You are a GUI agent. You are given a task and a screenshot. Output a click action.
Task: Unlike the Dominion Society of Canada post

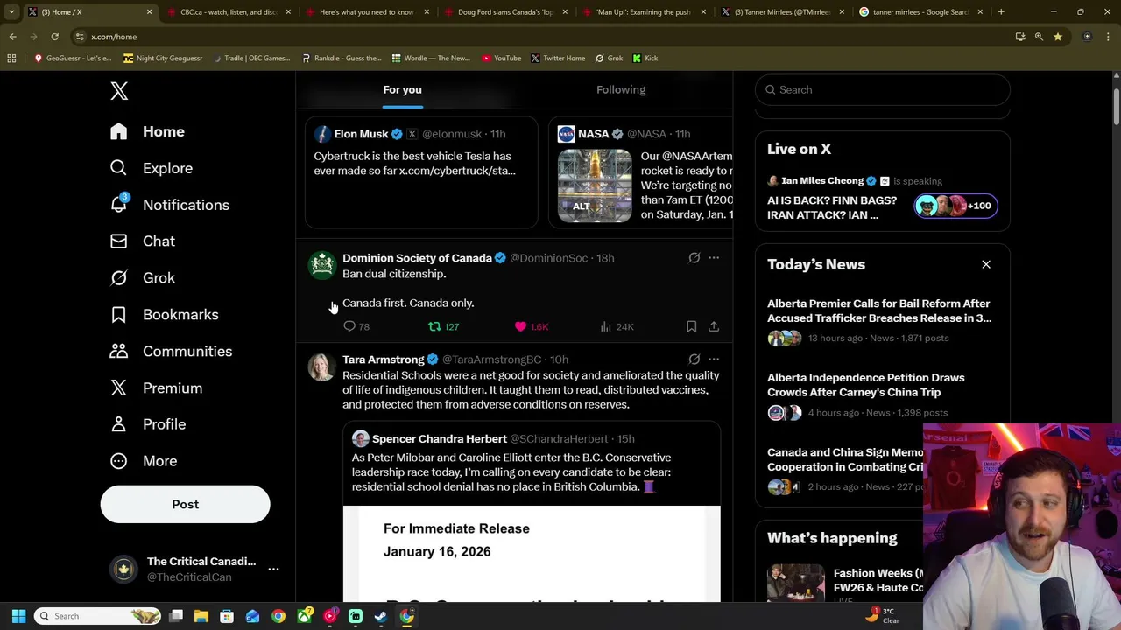[532, 326]
